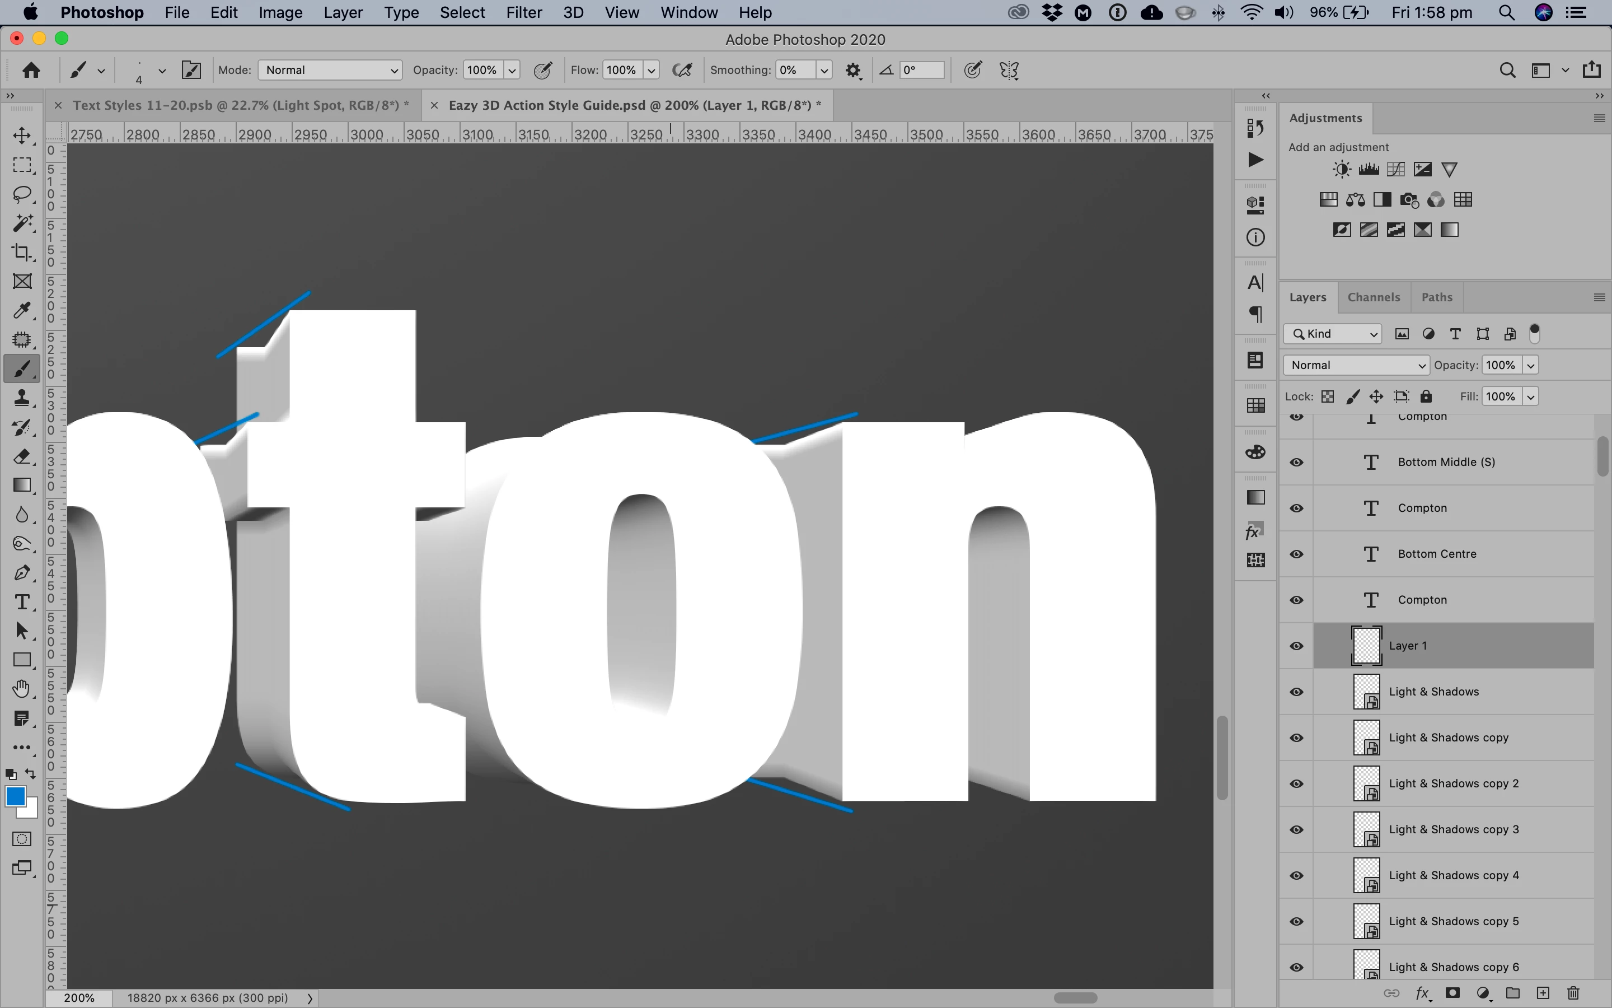This screenshot has height=1008, width=1612.
Task: Delete layer with the trash icon
Action: coord(1573,993)
